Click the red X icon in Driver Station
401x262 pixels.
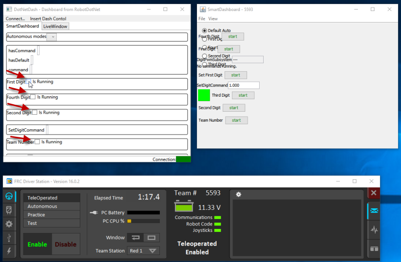click(x=373, y=193)
